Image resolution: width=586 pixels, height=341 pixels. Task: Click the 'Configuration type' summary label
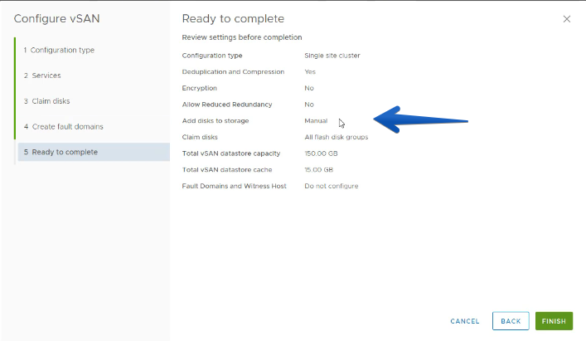click(212, 56)
